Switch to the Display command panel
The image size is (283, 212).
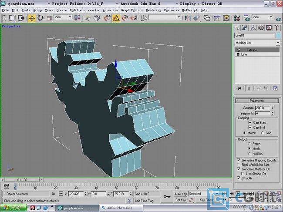pos(269,28)
